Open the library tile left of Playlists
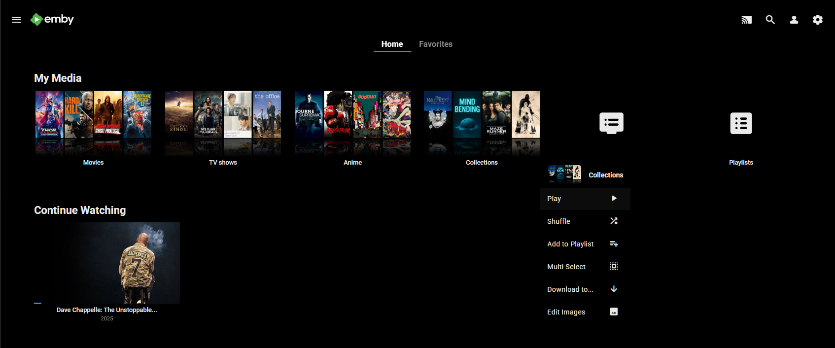Screen dimensions: 835x348 611,123
